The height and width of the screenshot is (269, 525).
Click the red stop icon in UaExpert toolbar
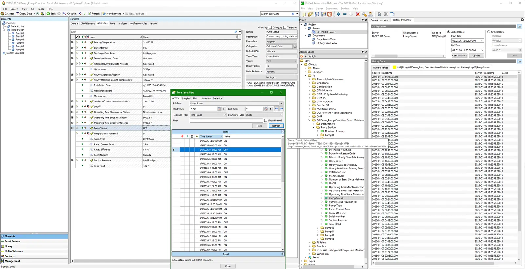[330, 14]
